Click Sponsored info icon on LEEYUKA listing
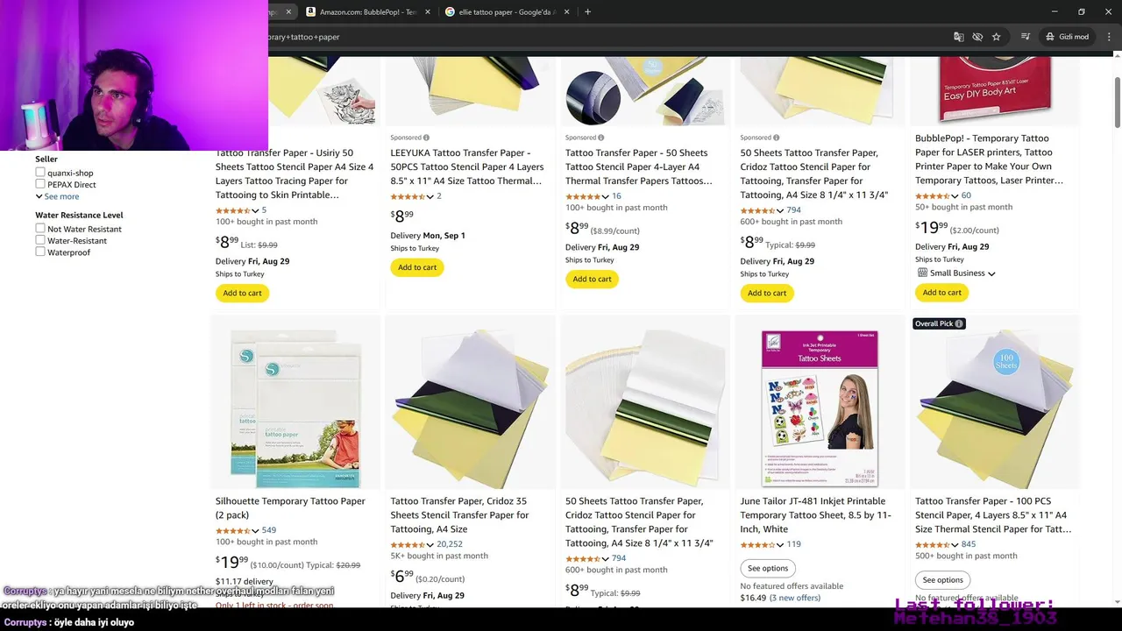 click(426, 138)
